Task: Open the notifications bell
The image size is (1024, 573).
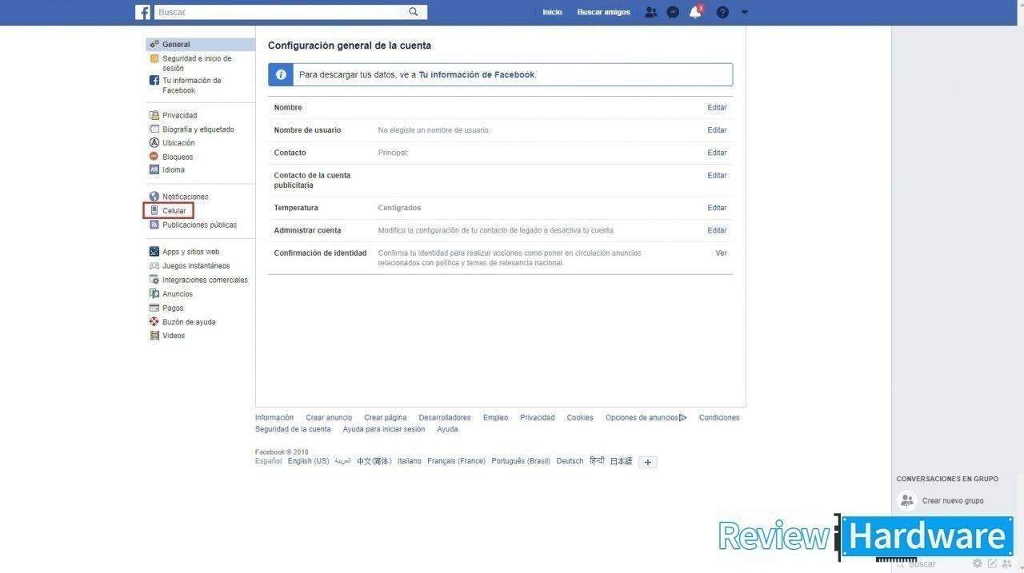Action: [x=695, y=12]
